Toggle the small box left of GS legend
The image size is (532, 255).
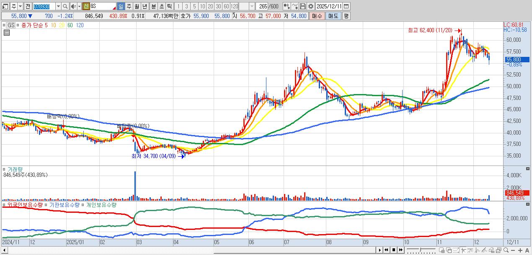point(4,25)
